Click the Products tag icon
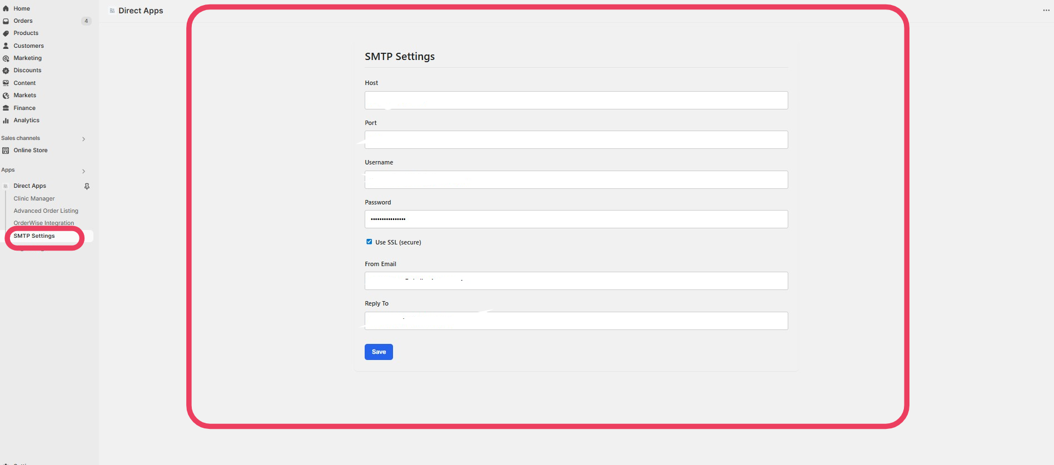The height and width of the screenshot is (465, 1054). [6, 33]
